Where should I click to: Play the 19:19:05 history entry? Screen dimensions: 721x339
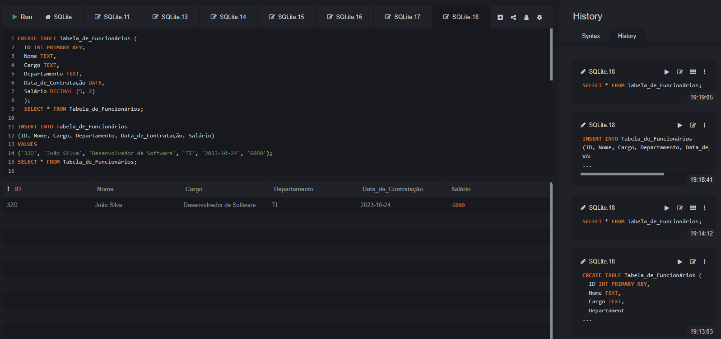tap(667, 72)
